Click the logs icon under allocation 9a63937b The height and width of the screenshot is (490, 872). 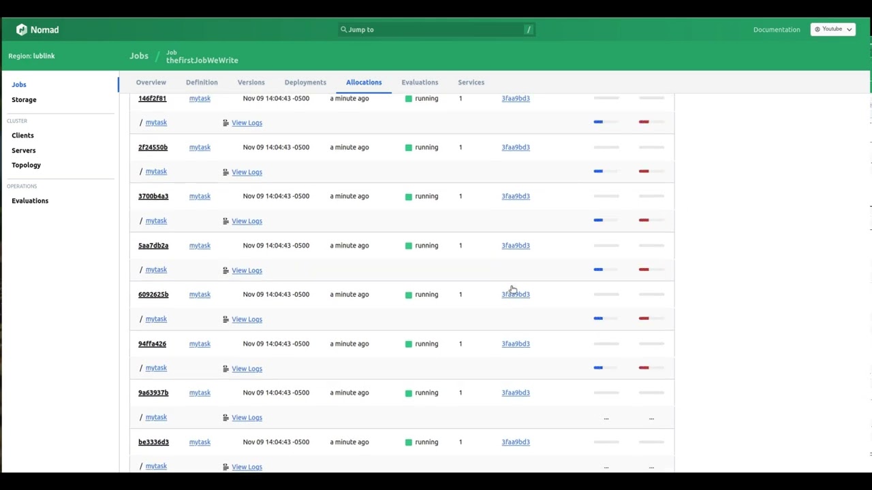pyautogui.click(x=225, y=418)
